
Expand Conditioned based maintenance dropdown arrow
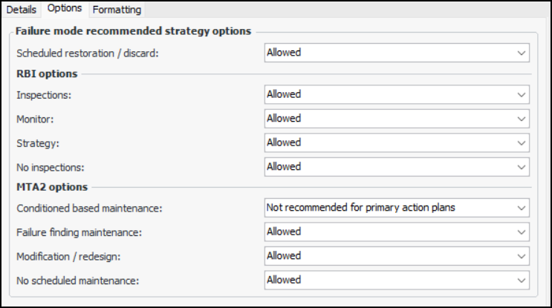(x=521, y=208)
